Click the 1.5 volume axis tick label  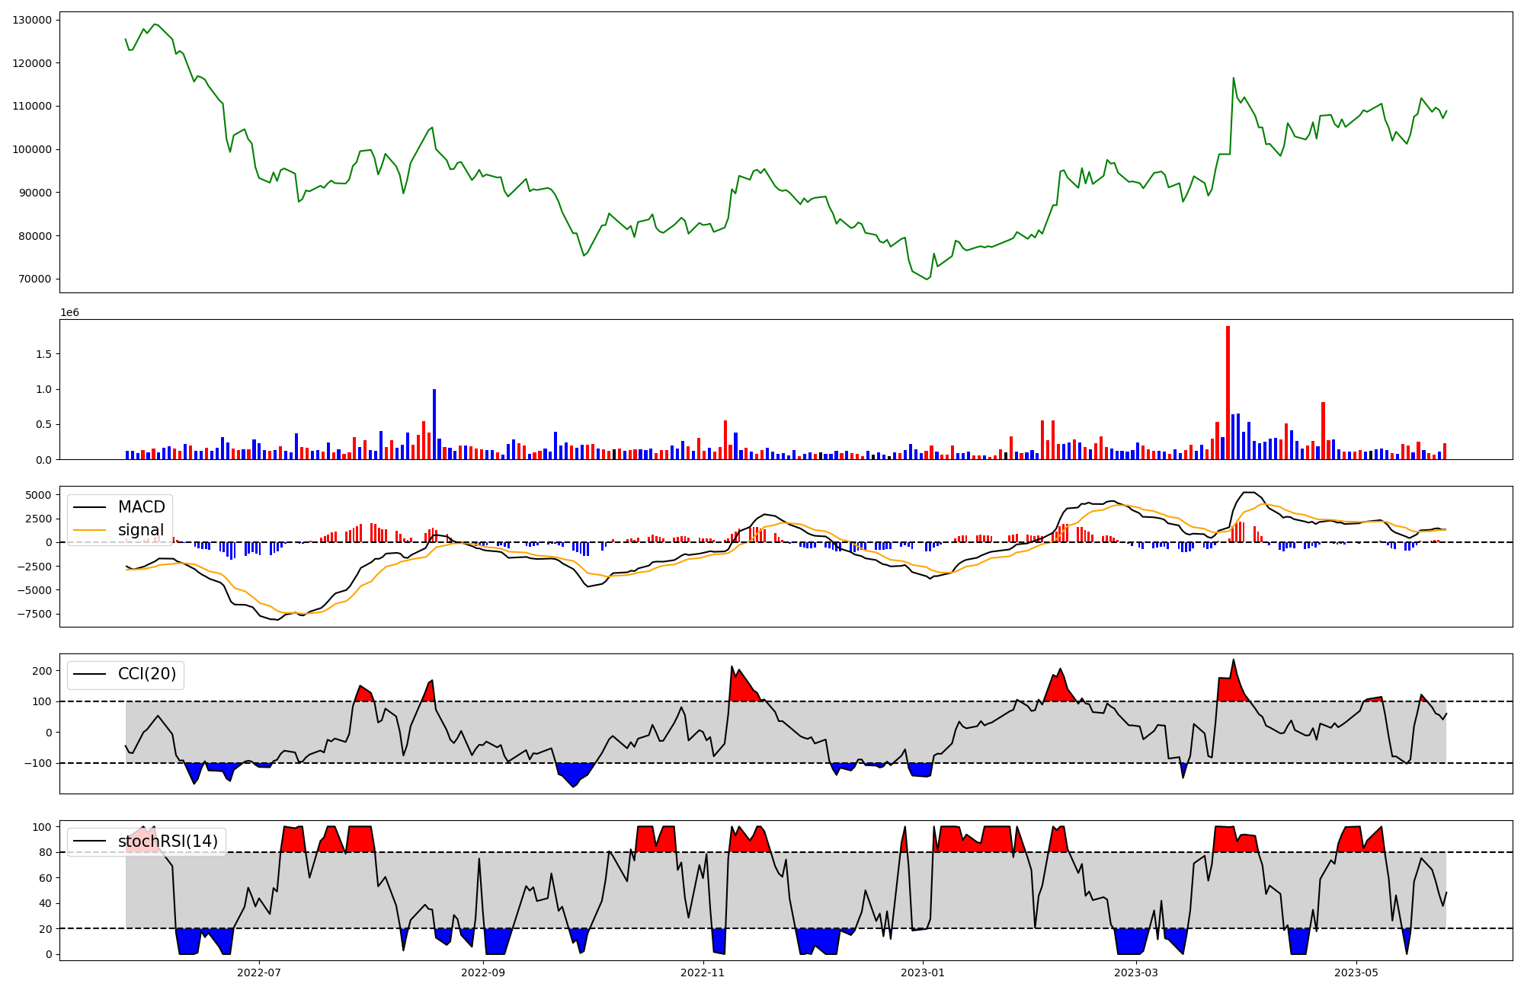point(44,354)
